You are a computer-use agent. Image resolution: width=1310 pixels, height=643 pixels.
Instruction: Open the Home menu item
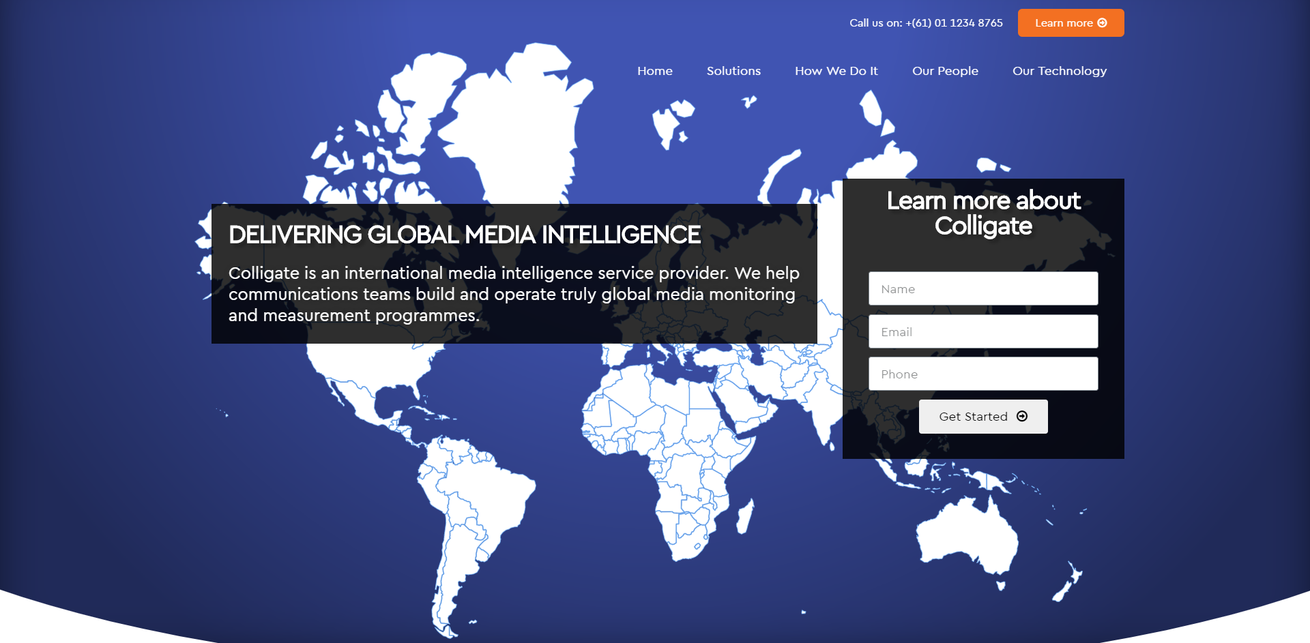point(655,71)
